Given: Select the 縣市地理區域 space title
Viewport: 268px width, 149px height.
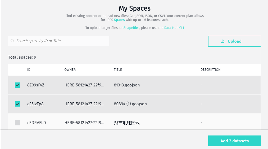Looking at the screenshot, I should coord(127,123).
